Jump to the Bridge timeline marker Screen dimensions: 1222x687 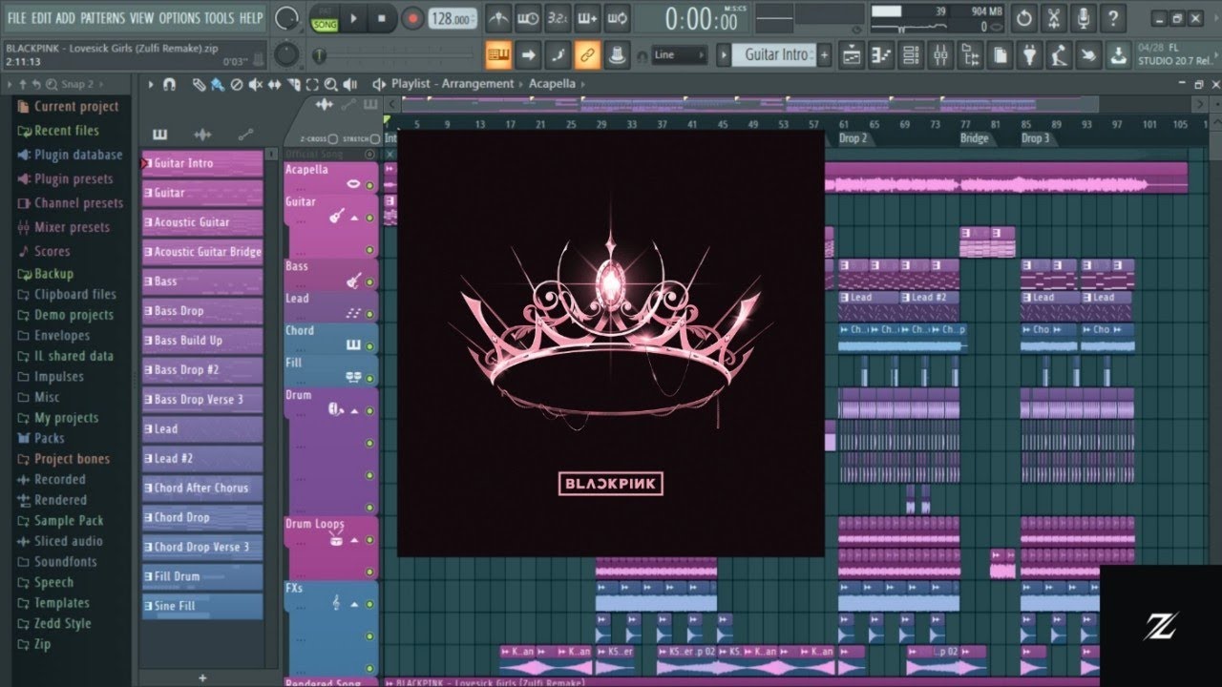(974, 138)
